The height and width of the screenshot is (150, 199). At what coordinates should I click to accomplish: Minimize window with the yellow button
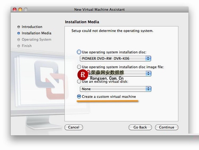pyautogui.click(x=20, y=10)
